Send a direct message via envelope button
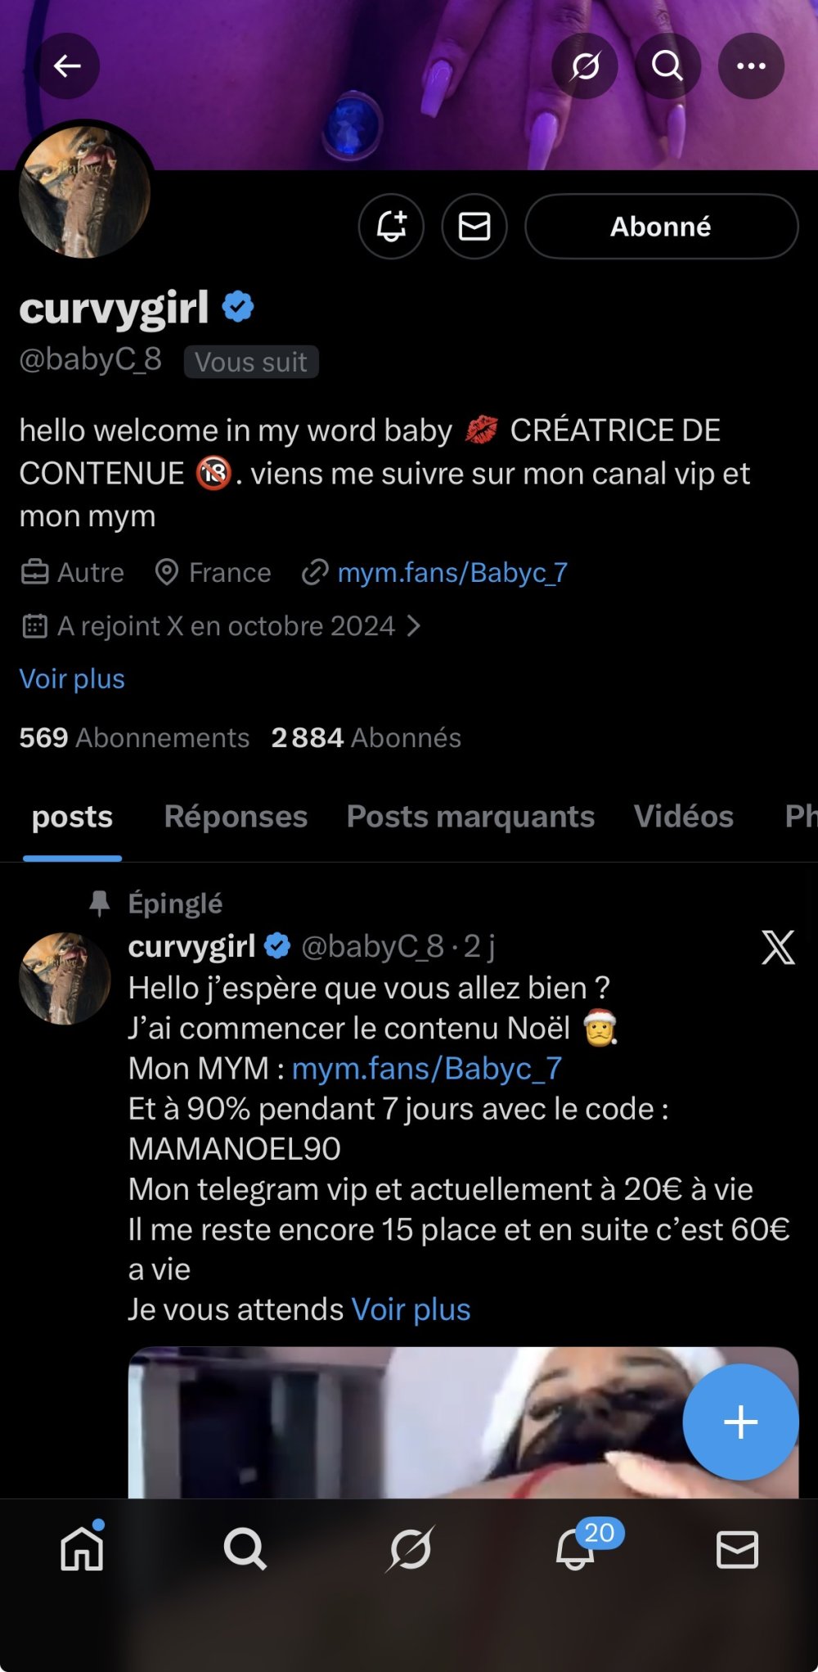818x1672 pixels. (x=474, y=227)
